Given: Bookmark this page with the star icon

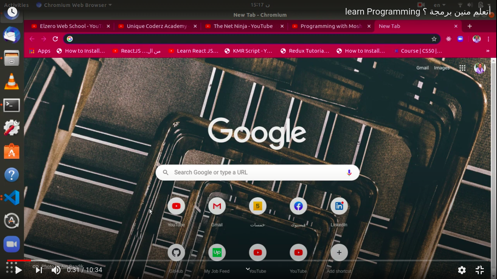Looking at the screenshot, I should [x=434, y=39].
